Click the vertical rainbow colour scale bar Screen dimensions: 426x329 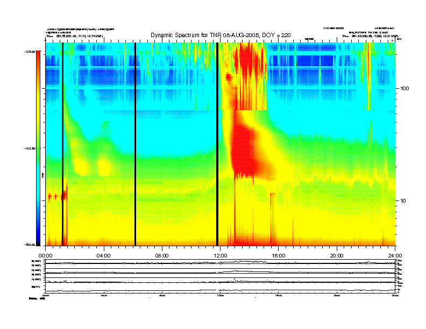(38, 148)
